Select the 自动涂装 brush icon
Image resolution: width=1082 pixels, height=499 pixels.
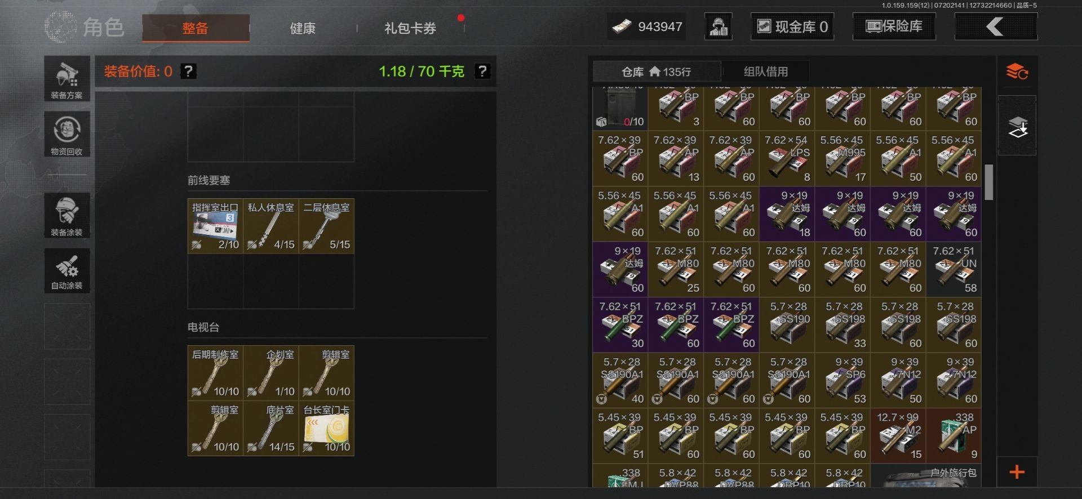tap(67, 271)
